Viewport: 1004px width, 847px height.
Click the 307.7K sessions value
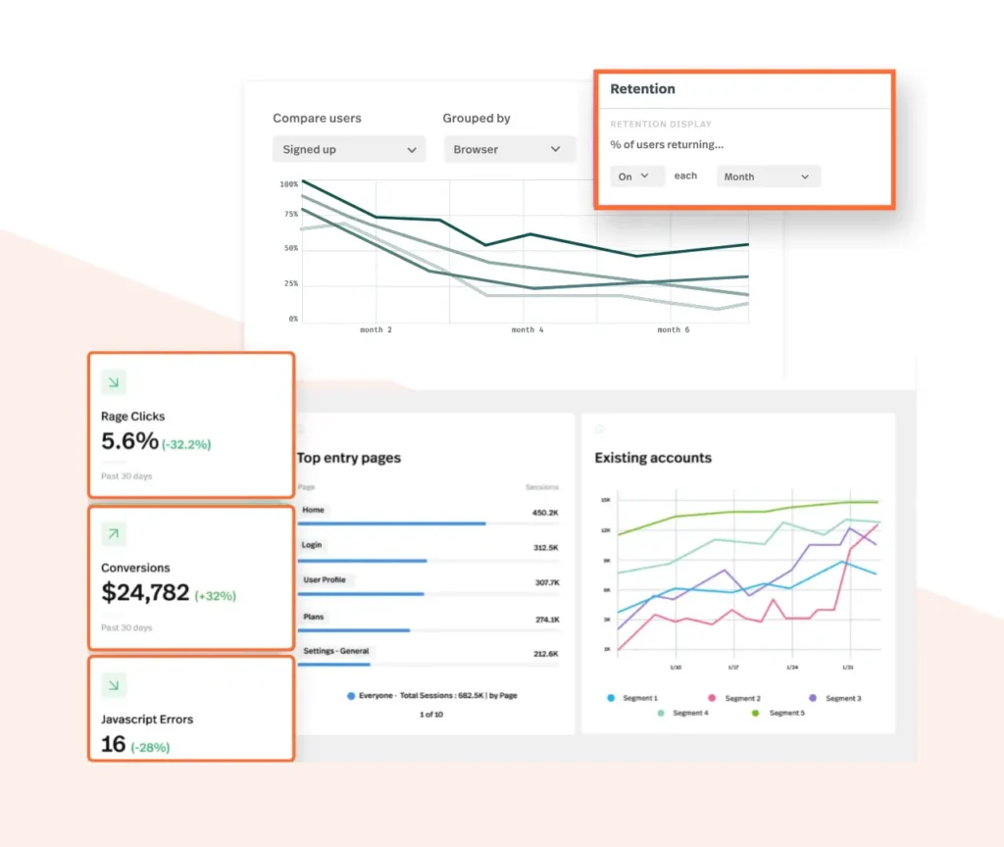pos(547,582)
